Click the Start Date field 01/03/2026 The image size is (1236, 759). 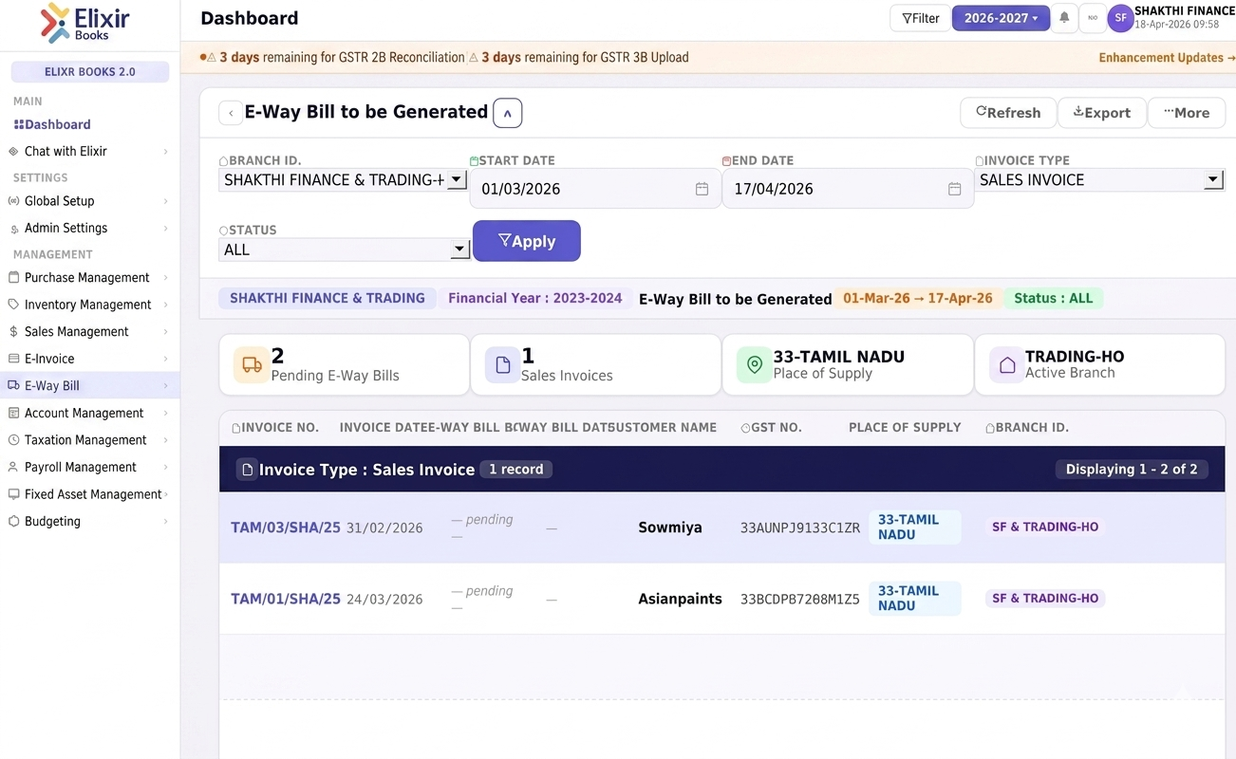[595, 189]
